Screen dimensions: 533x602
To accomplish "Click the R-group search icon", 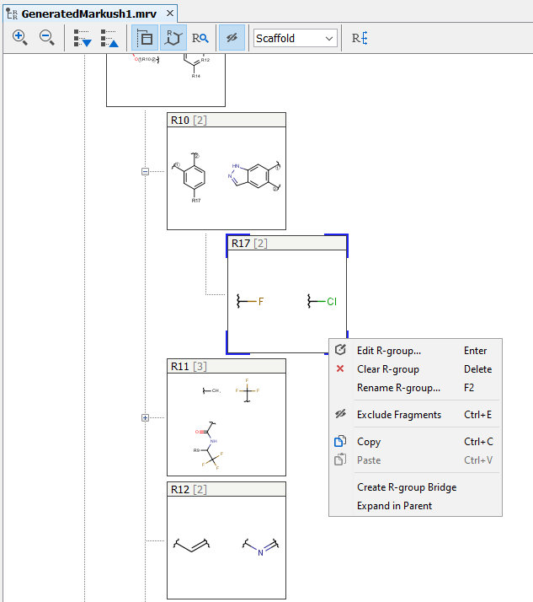I will click(x=200, y=38).
